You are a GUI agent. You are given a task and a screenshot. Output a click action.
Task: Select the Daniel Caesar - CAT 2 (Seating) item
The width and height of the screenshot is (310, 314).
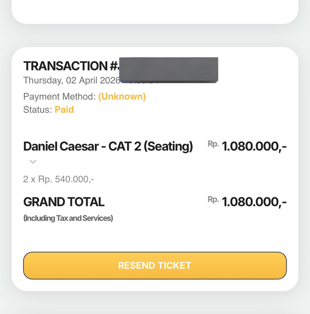pos(108,146)
